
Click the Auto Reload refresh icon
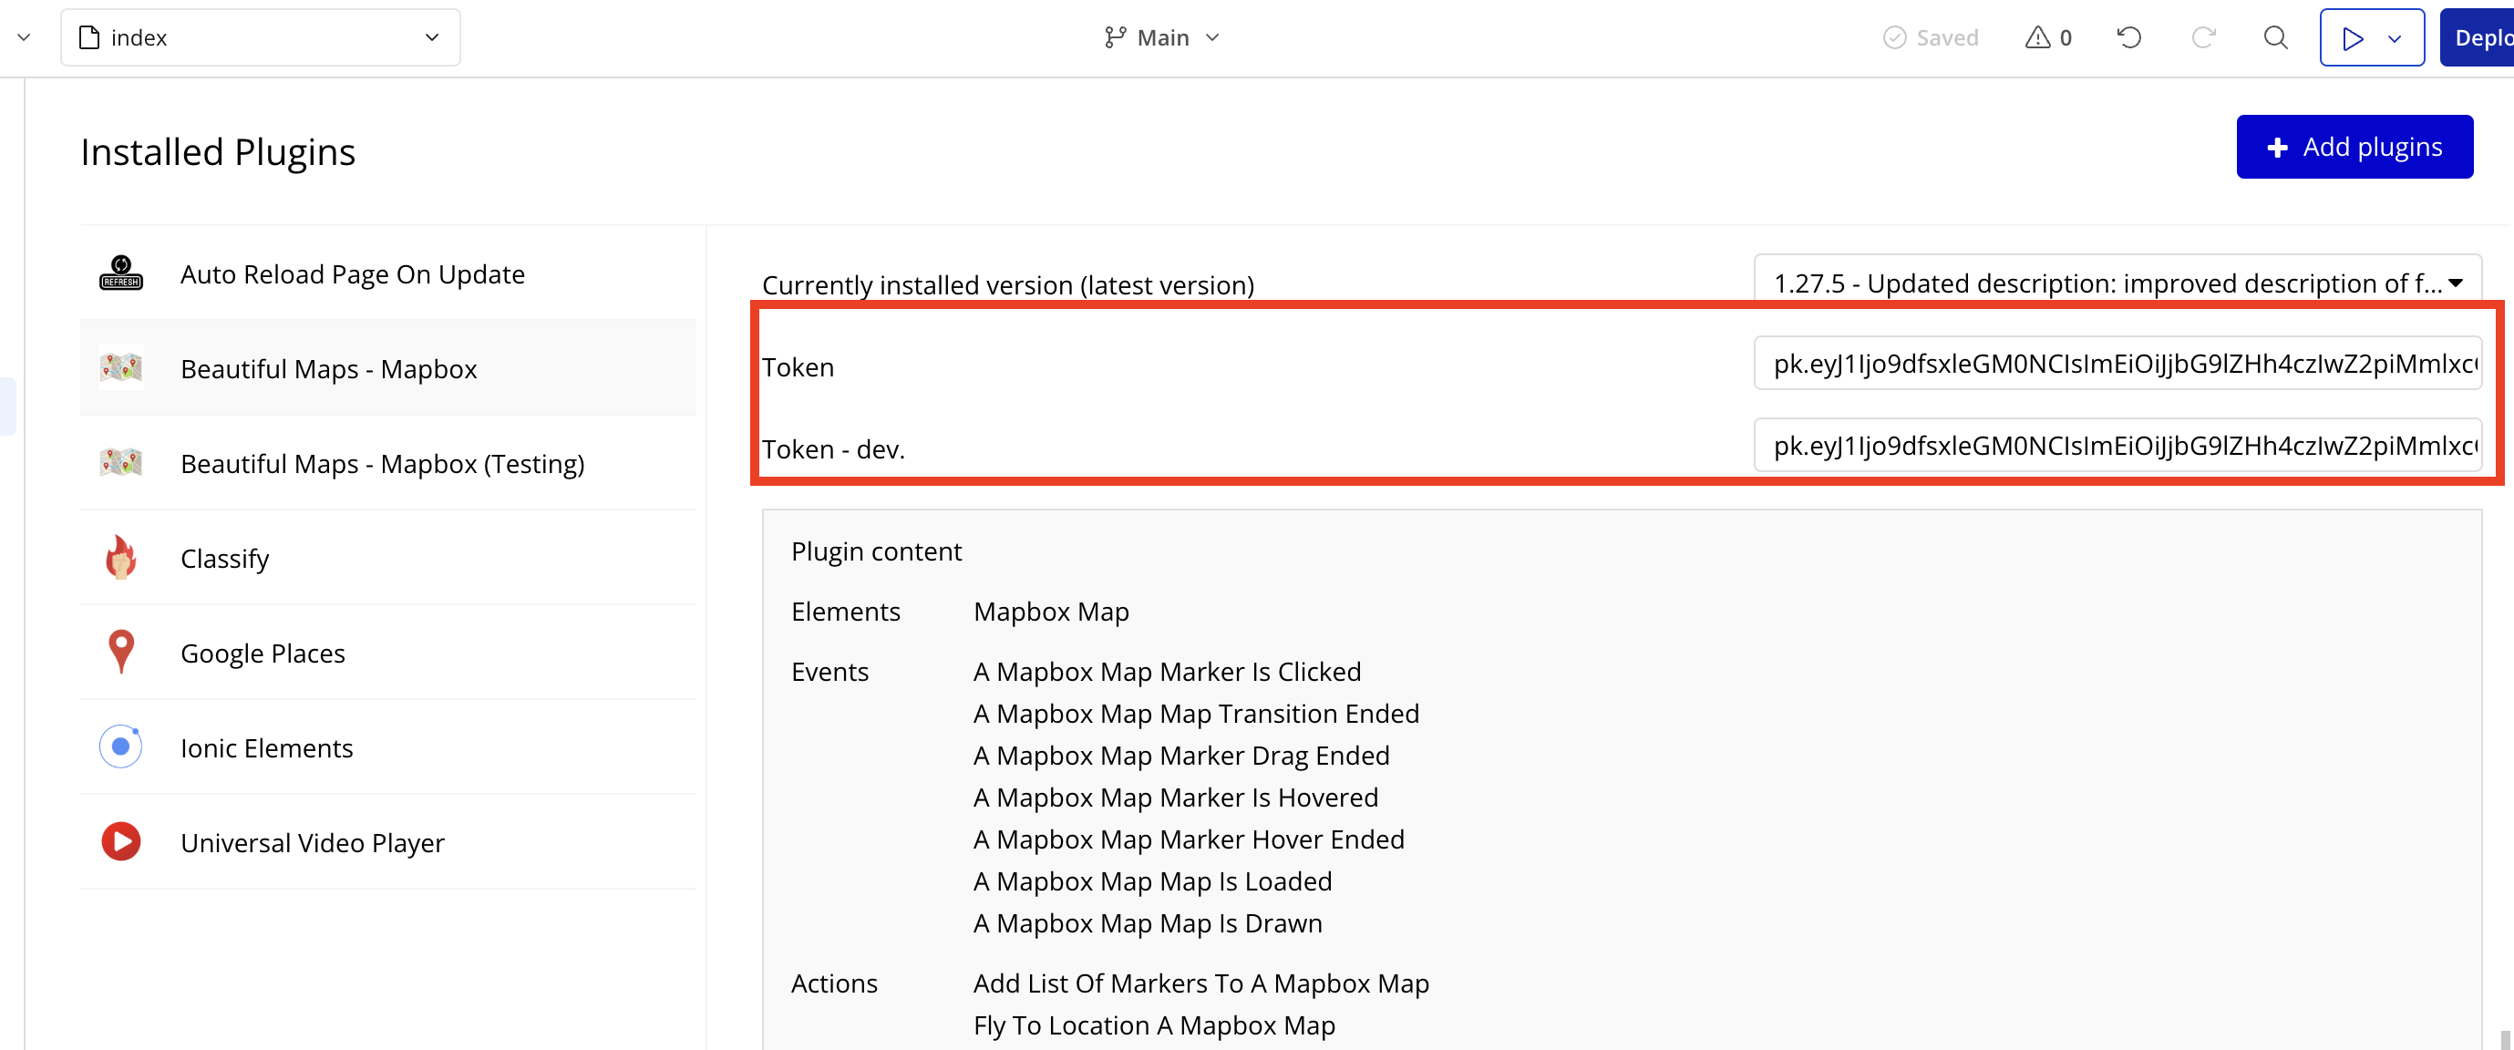[121, 273]
